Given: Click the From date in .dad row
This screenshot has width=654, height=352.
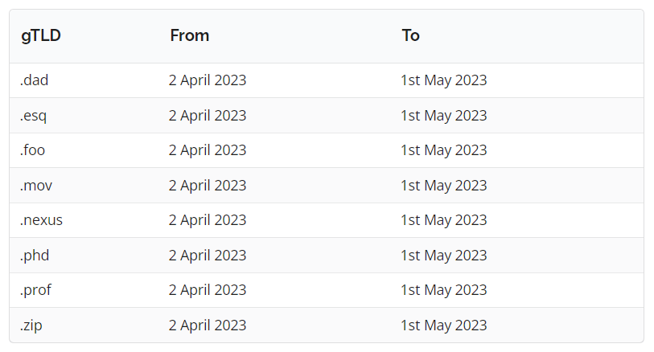Looking at the screenshot, I should (x=208, y=80).
